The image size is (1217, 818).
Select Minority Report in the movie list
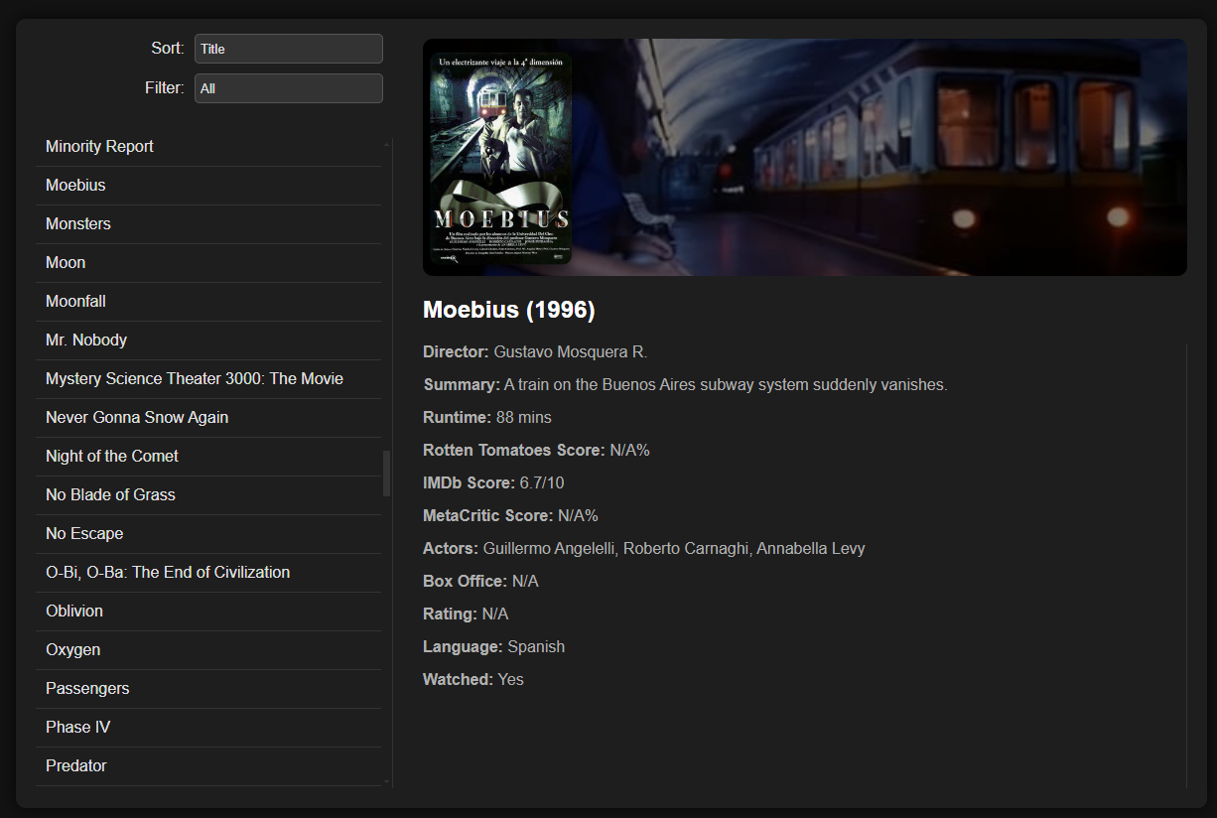point(208,147)
